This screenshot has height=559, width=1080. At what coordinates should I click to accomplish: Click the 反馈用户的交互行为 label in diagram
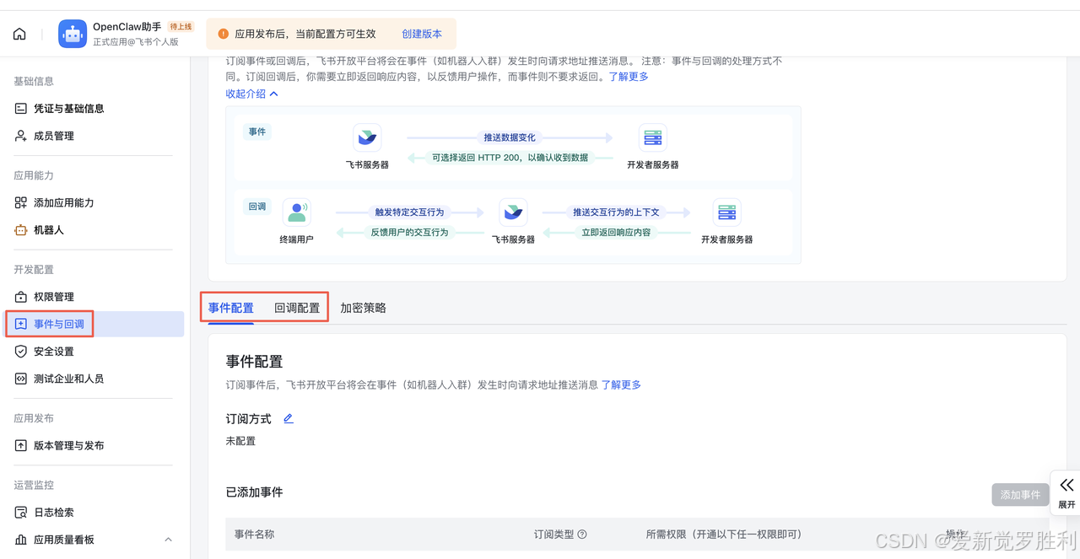tap(409, 232)
